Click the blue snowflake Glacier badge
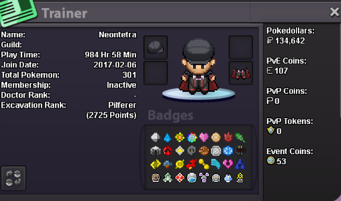This screenshot has width=341, height=201. pos(228,151)
